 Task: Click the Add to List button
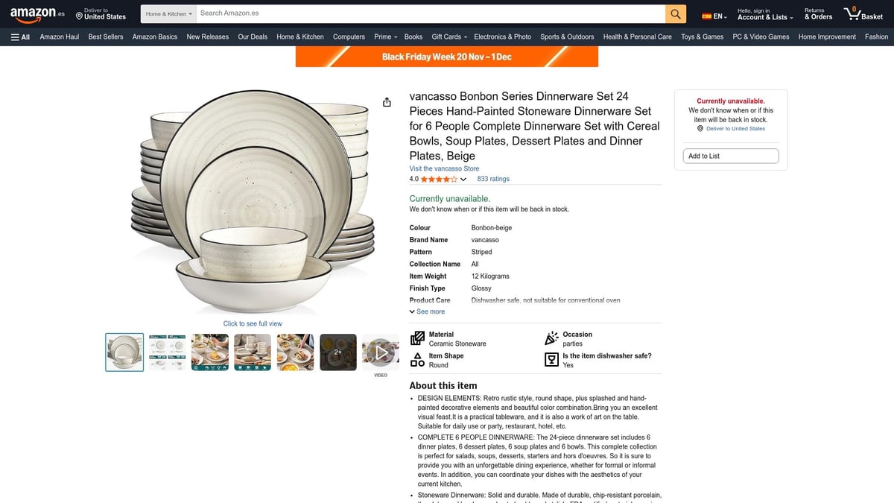[x=730, y=156]
